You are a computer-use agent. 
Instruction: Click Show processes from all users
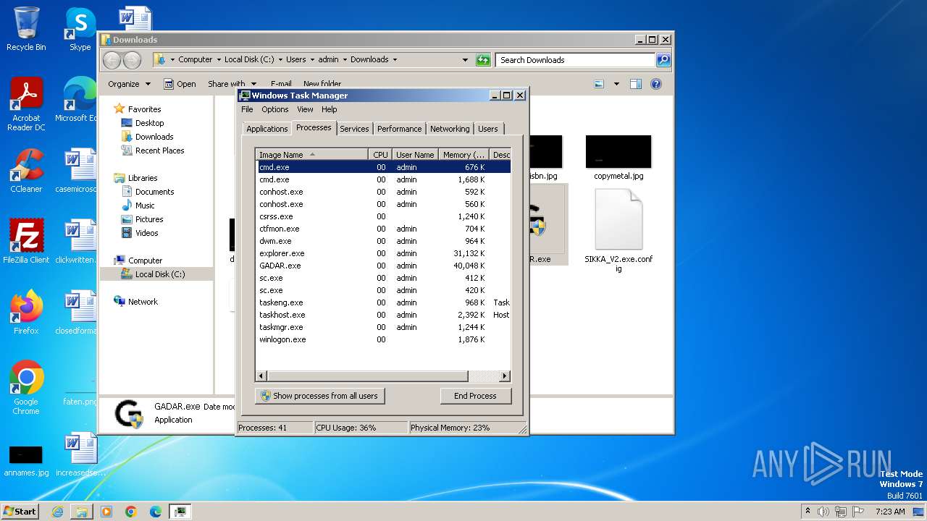pos(320,396)
